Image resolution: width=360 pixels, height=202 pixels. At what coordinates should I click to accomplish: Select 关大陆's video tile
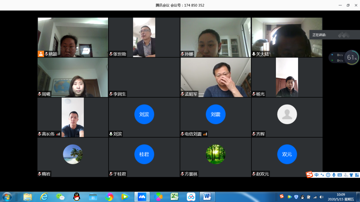287,37
